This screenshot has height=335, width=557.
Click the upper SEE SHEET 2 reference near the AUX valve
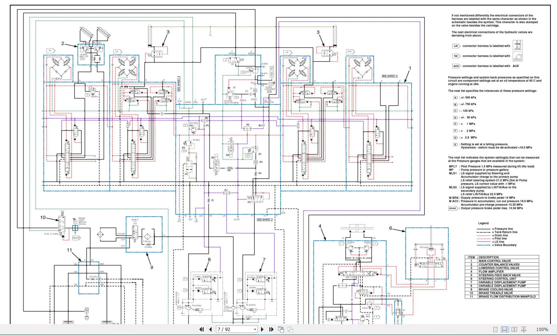tap(389, 76)
